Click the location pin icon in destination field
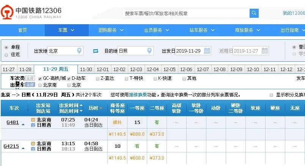Viewport: 305px width, 166px height. pos(149,51)
